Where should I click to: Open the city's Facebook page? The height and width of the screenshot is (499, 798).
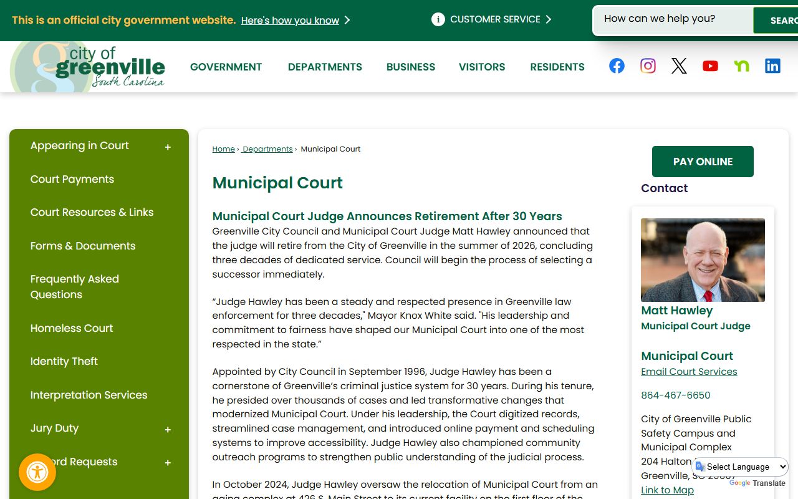[617, 66]
